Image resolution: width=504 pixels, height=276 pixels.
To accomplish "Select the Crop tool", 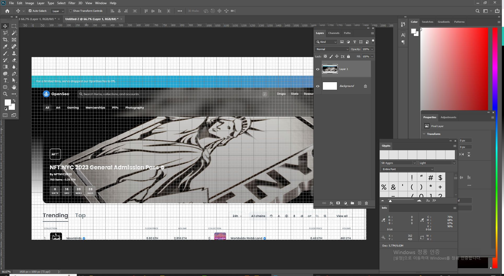I will coord(5,40).
